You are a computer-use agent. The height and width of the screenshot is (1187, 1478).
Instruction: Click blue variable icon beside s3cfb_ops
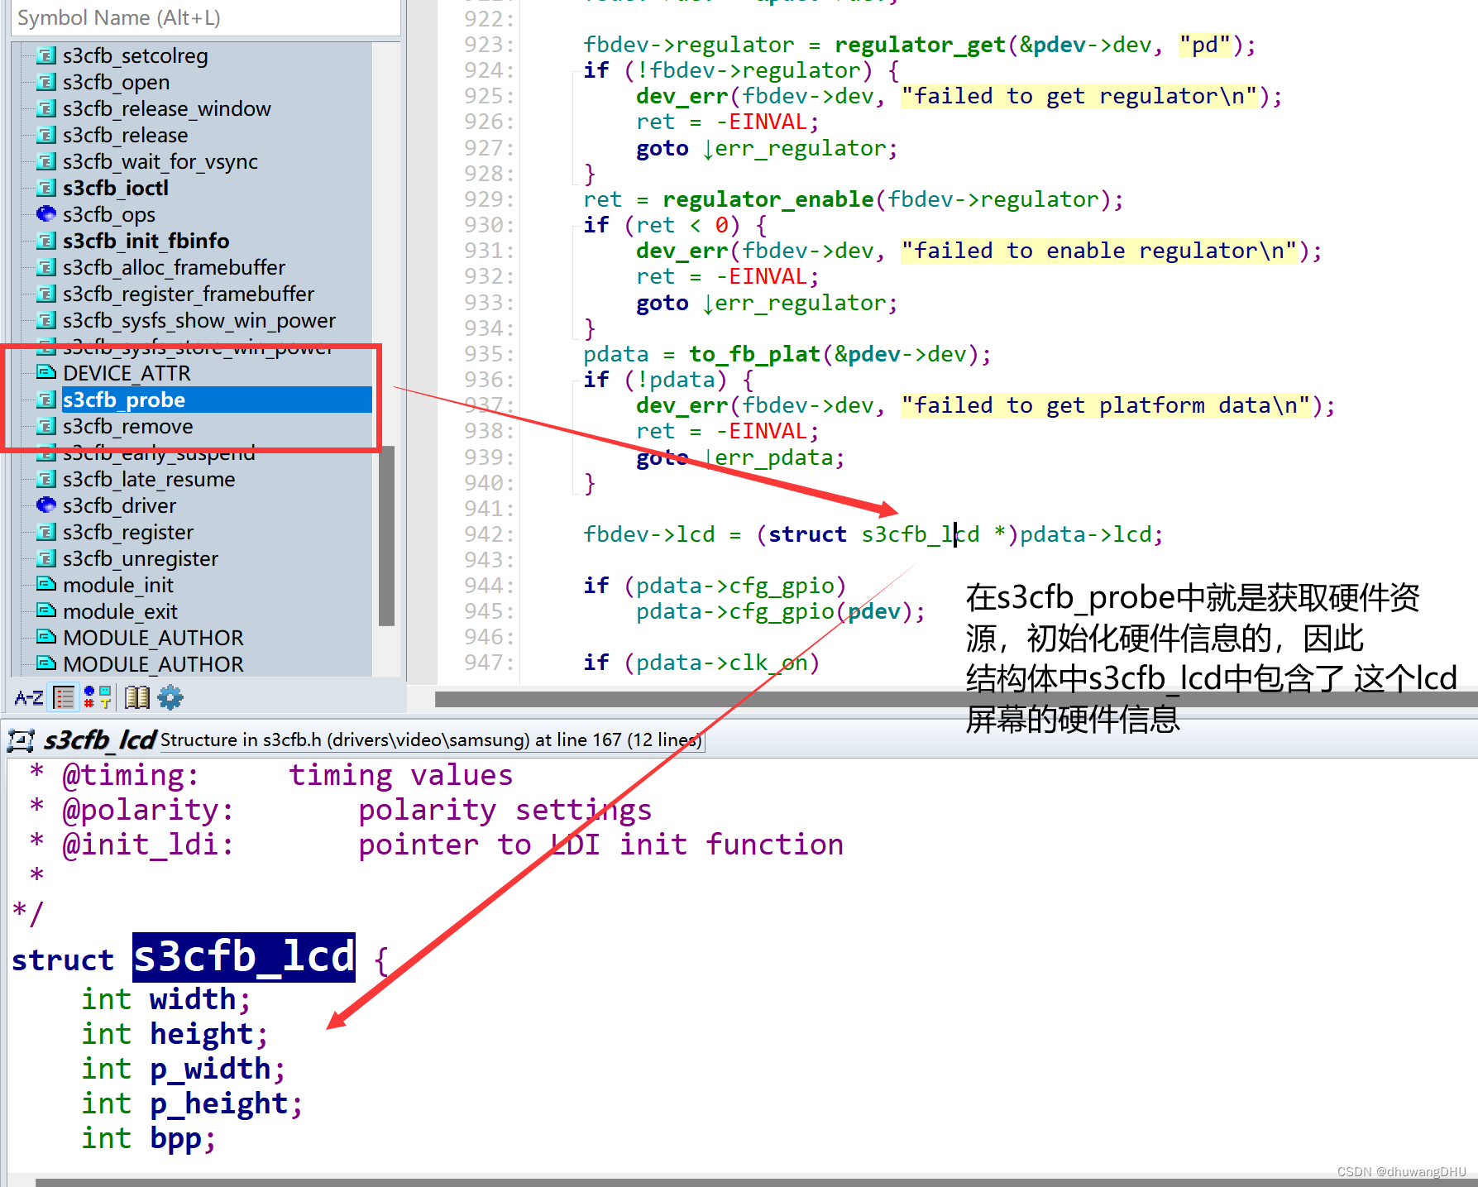[x=46, y=214]
